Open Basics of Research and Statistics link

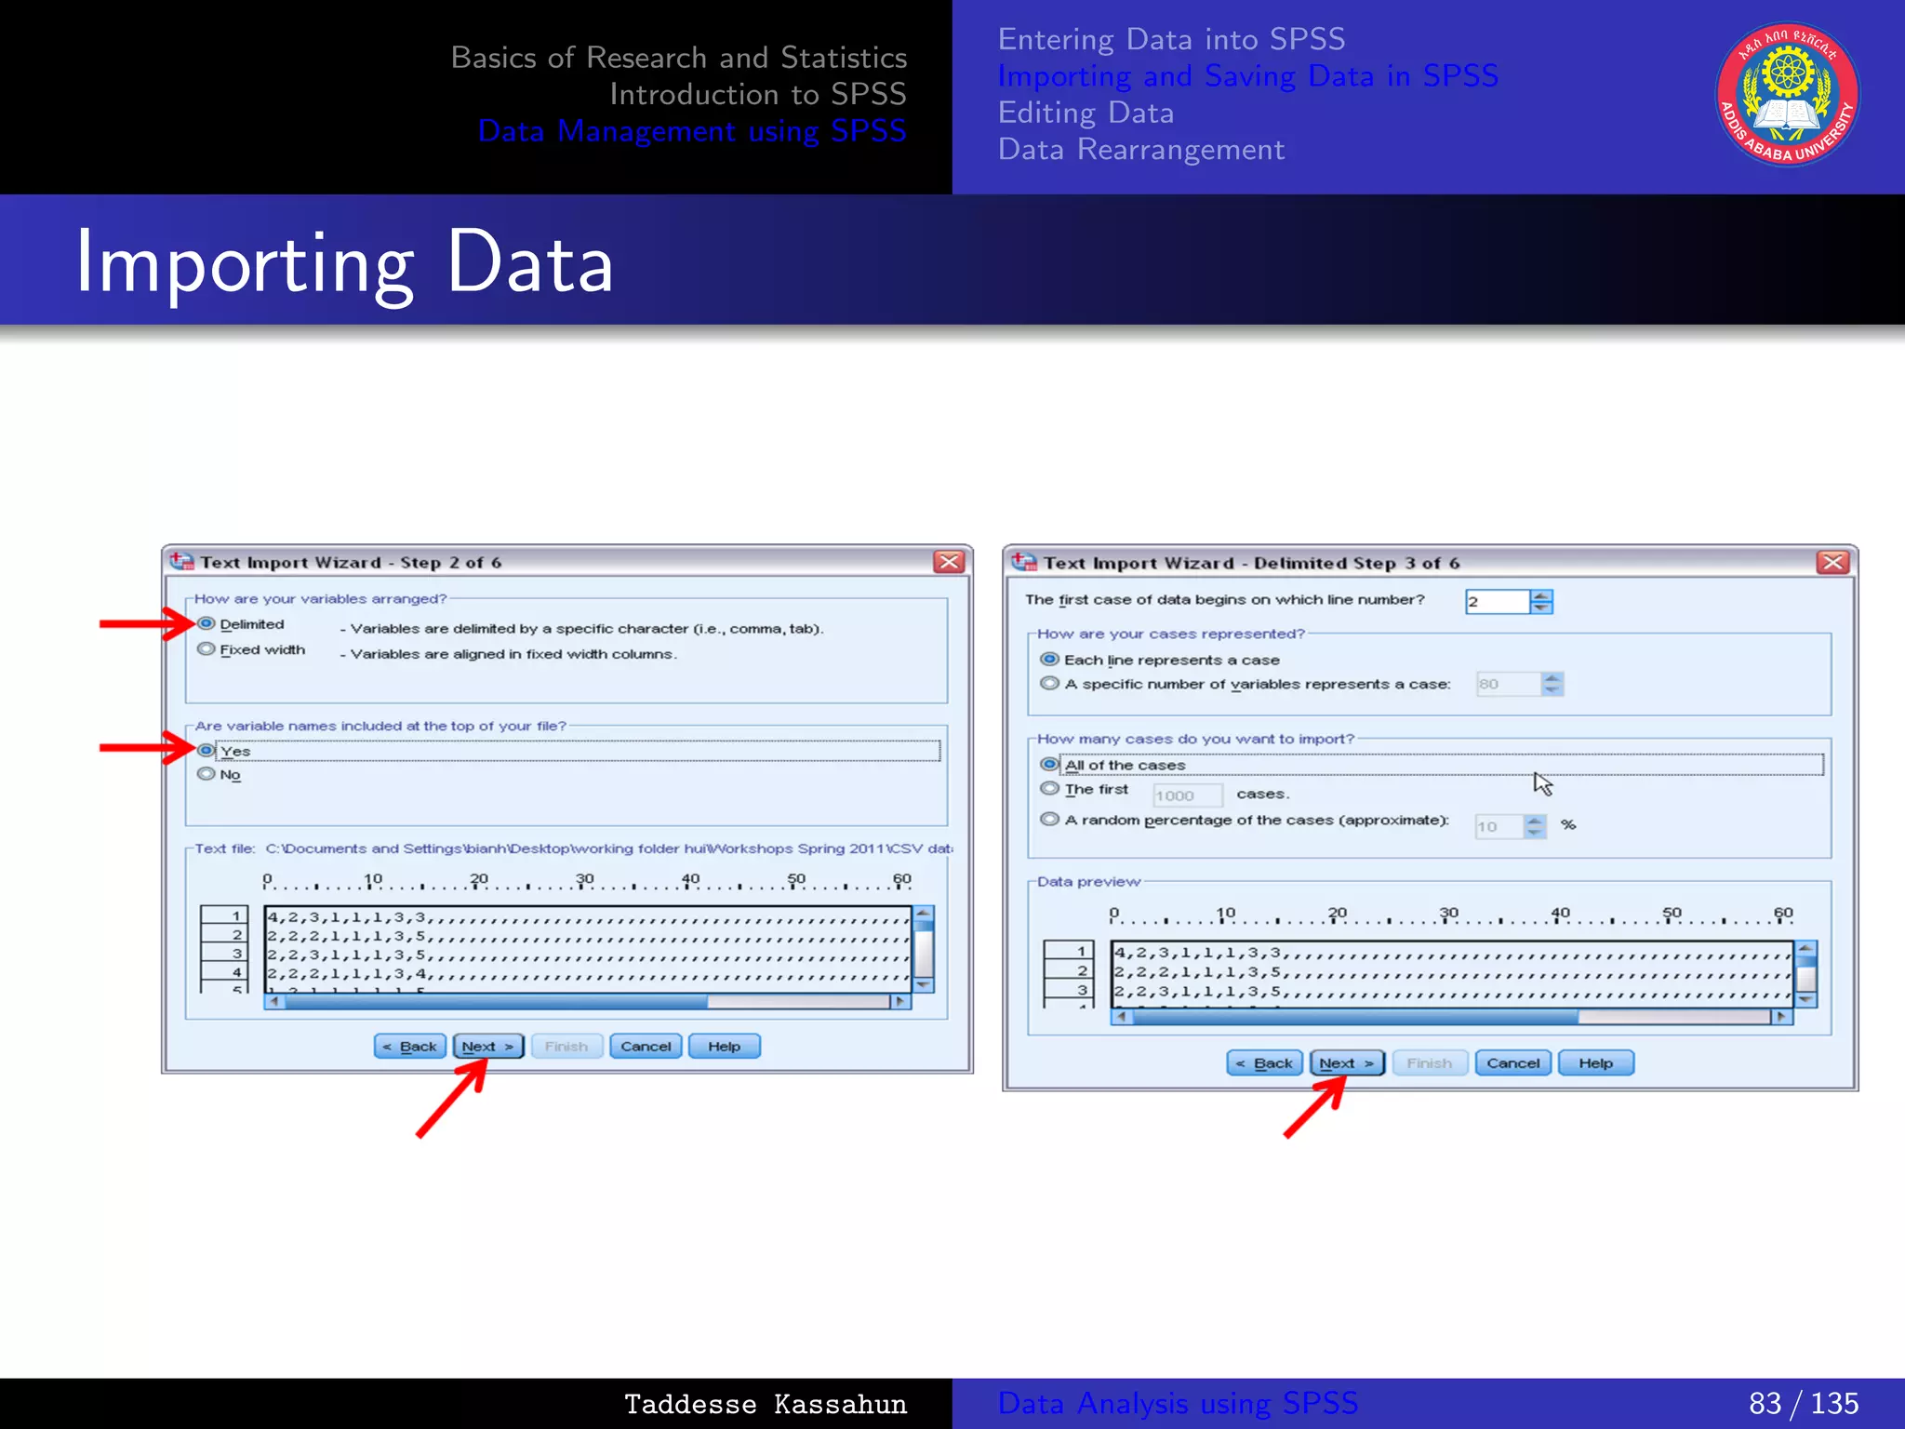[x=678, y=58]
